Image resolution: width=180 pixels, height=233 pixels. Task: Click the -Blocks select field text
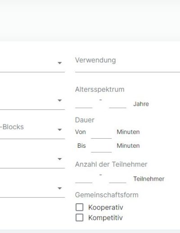pos(12,127)
